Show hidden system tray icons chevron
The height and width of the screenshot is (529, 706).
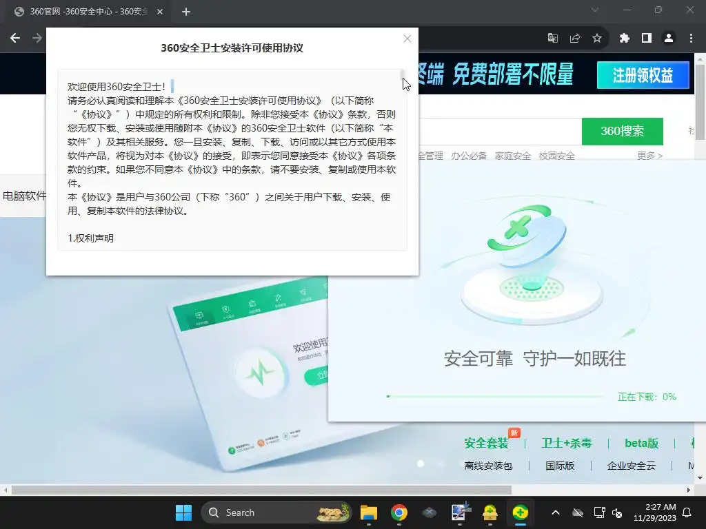[556, 512]
